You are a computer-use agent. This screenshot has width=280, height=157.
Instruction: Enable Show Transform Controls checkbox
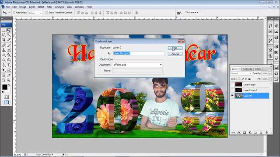(47, 13)
